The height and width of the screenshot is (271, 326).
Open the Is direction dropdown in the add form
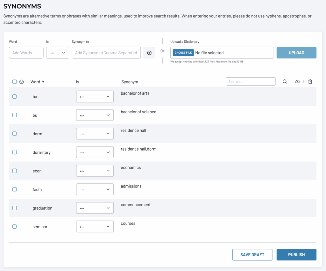tap(57, 53)
